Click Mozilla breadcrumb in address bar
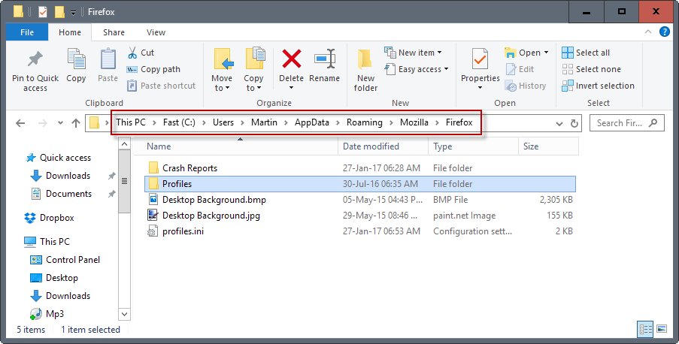The height and width of the screenshot is (344, 679). (x=414, y=122)
